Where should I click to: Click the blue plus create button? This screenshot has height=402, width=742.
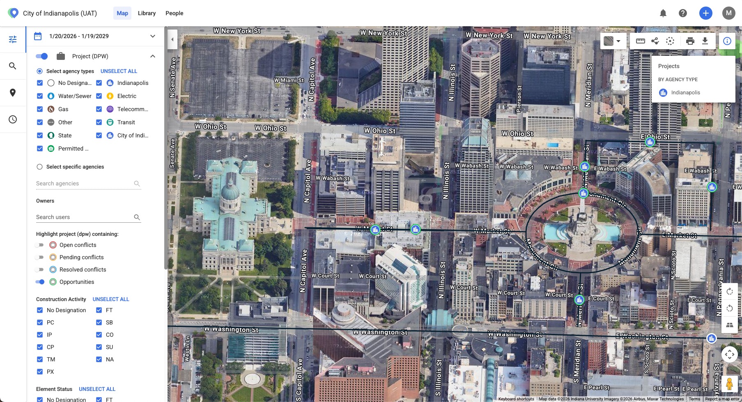coord(705,13)
